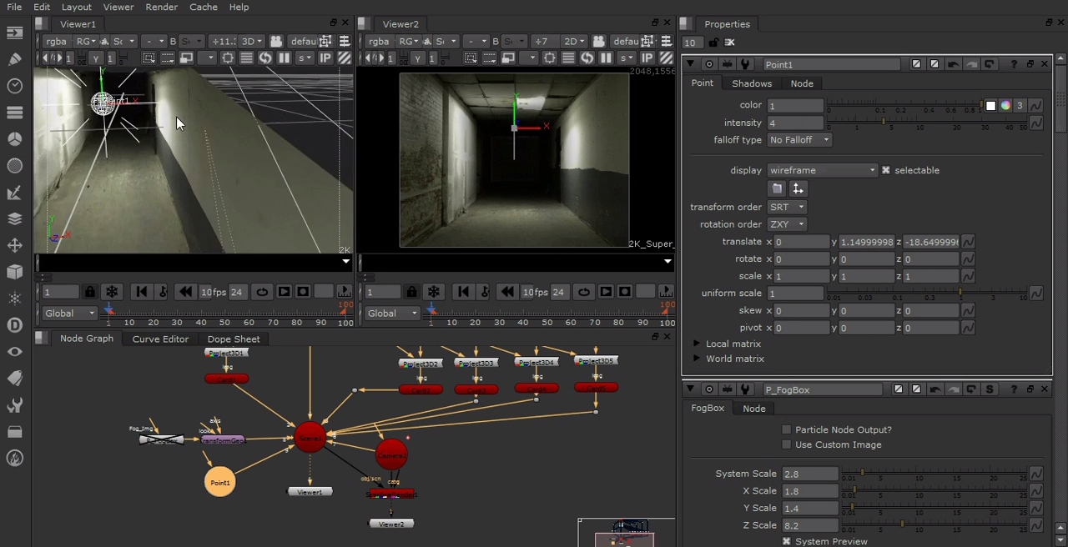This screenshot has height=547, width=1068.
Task: Toggle Viewer1 frame range lock
Action: [x=89, y=292]
